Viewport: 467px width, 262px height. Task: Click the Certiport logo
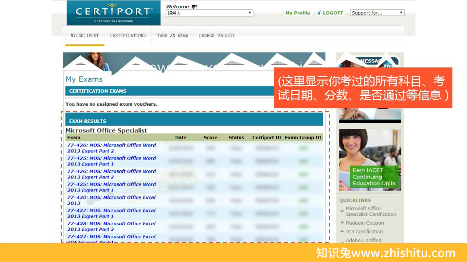(x=113, y=13)
